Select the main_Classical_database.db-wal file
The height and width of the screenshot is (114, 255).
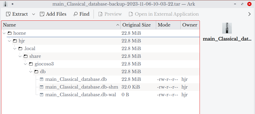(80, 95)
